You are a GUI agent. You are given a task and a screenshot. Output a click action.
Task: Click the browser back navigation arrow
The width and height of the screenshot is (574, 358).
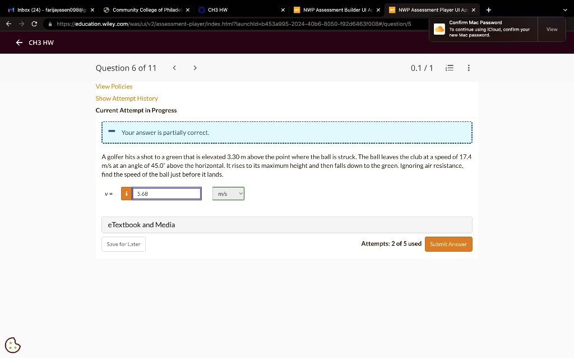tap(8, 24)
